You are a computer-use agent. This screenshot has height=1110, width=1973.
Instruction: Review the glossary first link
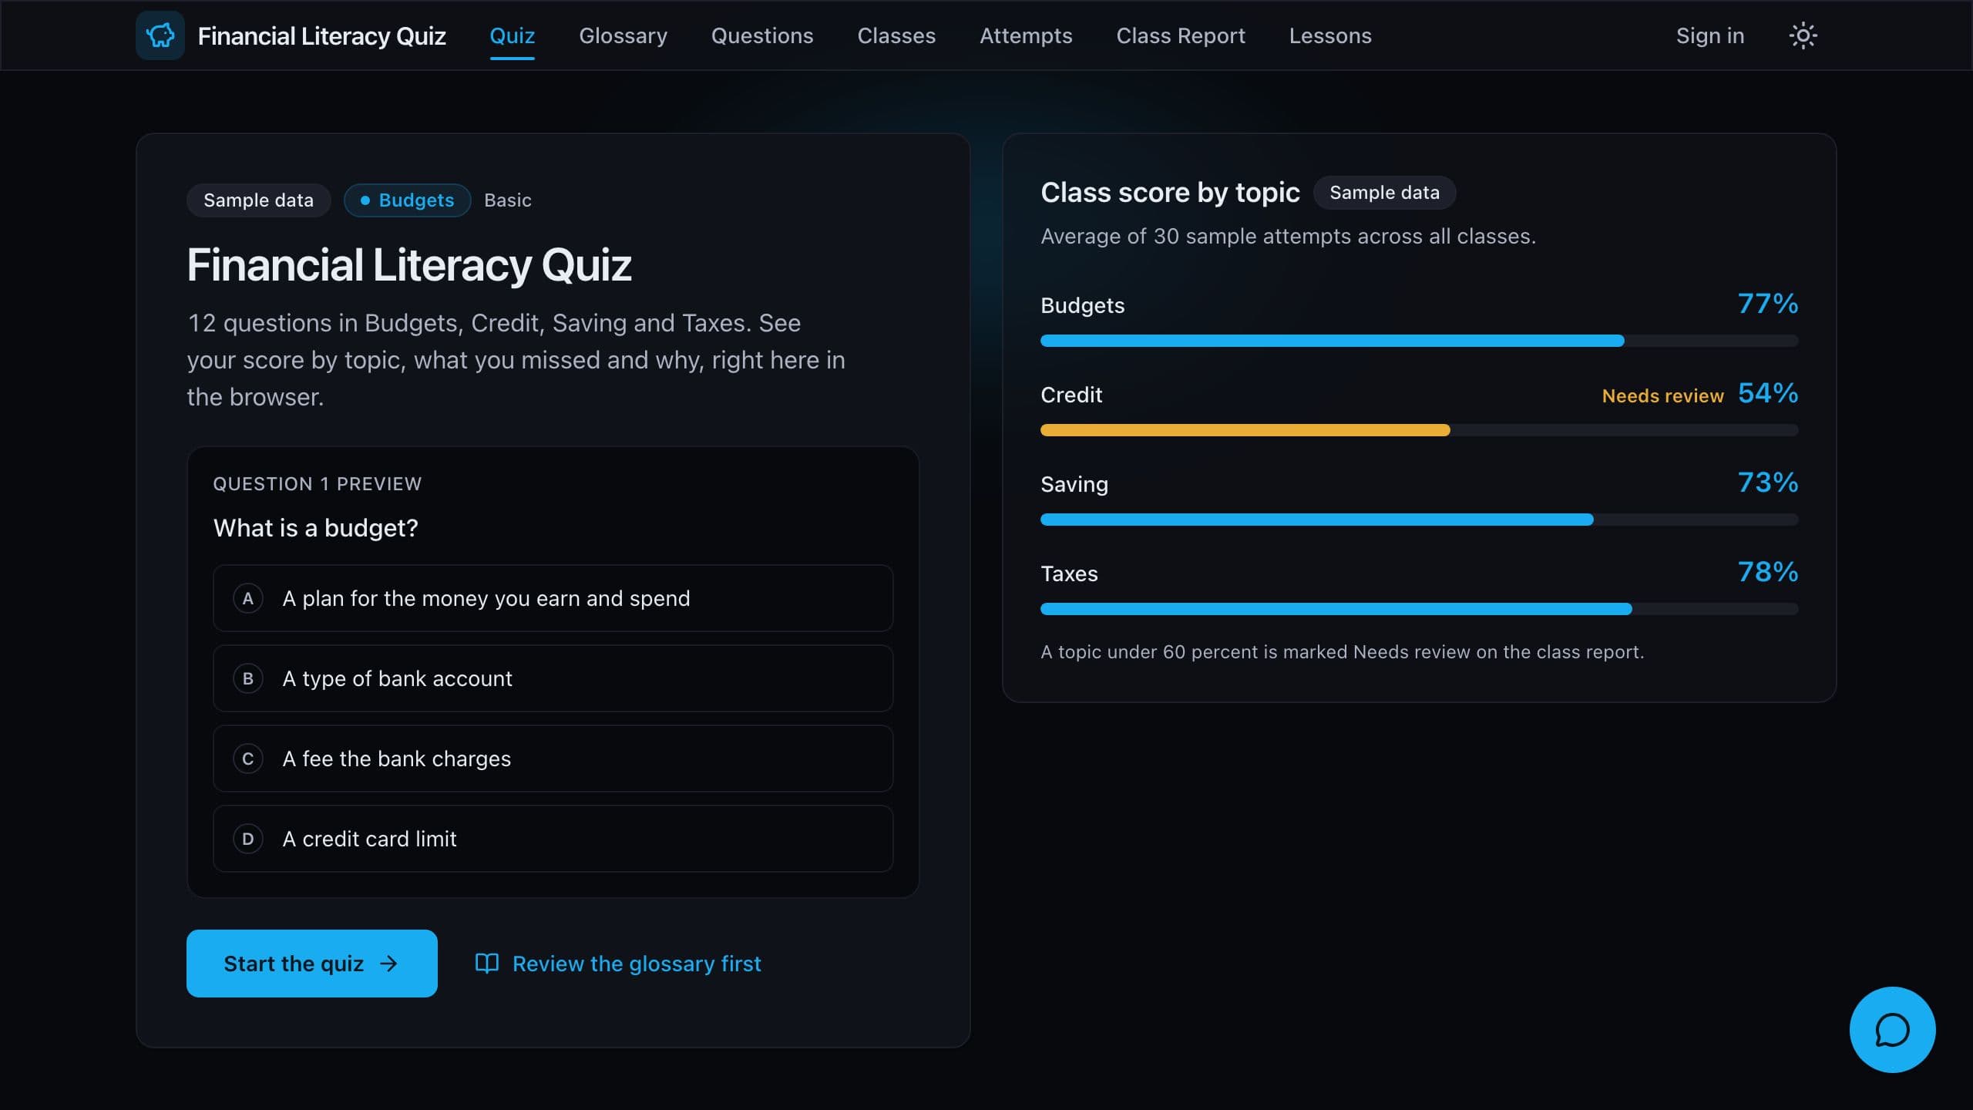click(x=618, y=964)
